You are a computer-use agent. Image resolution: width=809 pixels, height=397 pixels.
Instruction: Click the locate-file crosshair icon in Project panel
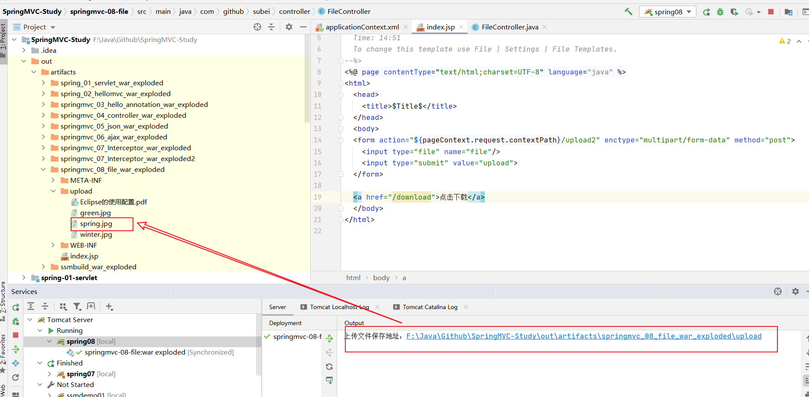point(257,27)
